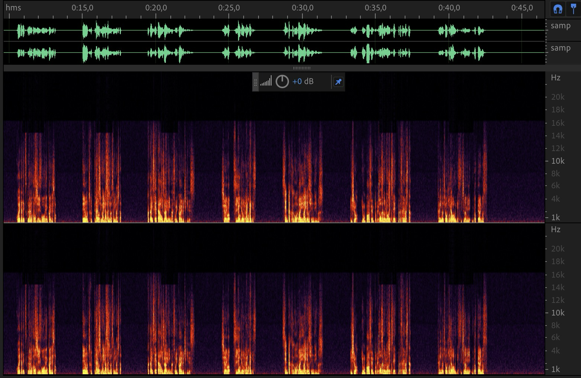This screenshot has height=378, width=581.
Task: Click the HUD drag grip handle
Action: [x=256, y=82]
